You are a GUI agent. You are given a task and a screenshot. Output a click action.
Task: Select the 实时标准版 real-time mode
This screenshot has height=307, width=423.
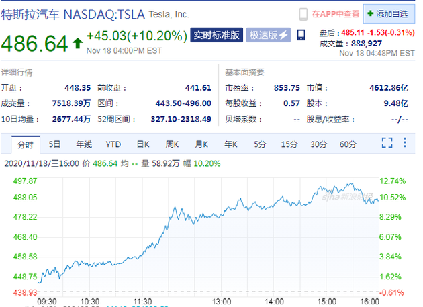click(216, 35)
